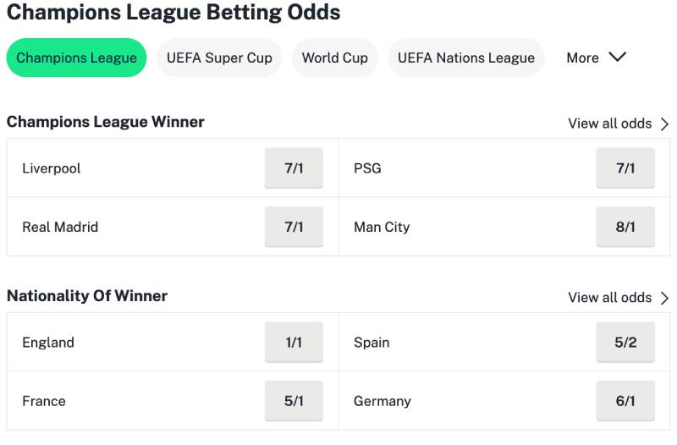Viewport: 677px width, 445px height.
Task: Switch to the UEFA Super Cup tab
Action: coord(219,58)
